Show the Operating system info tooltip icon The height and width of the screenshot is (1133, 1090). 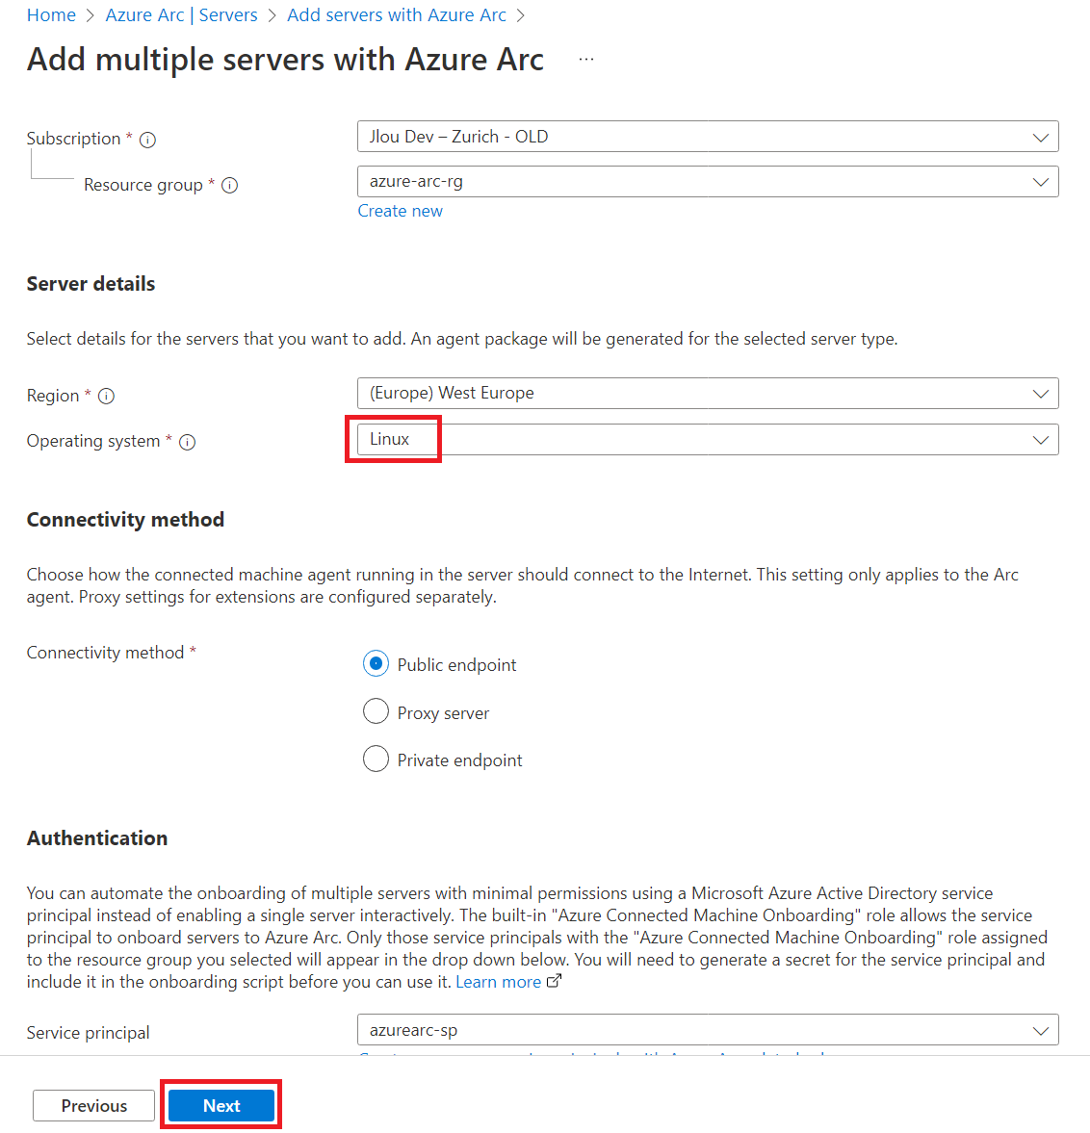pos(187,442)
